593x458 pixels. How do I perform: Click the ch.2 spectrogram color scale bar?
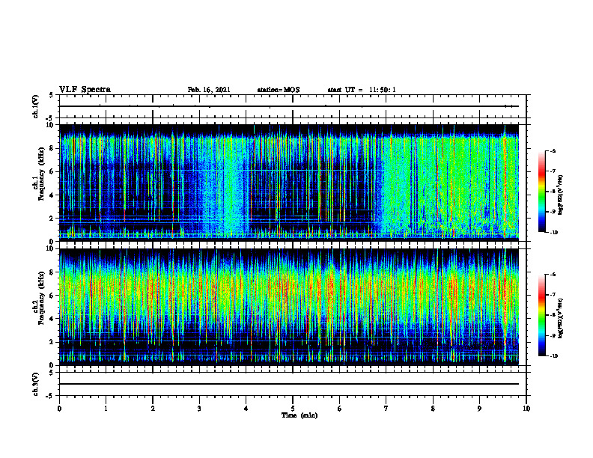[542, 315]
